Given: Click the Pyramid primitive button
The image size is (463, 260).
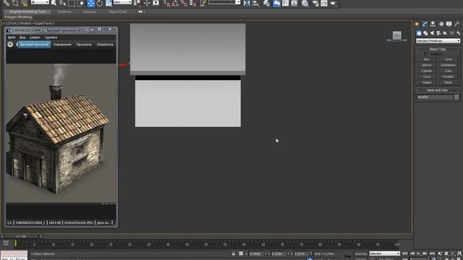Looking at the screenshot, I should (x=449, y=77).
